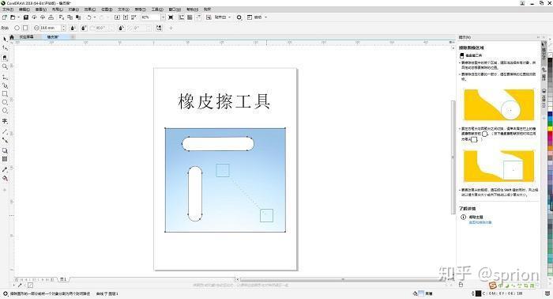
Task: Select the Interactive Fill tool
Action: [x=5, y=179]
